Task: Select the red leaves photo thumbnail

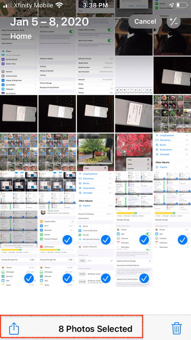Action: click(x=134, y=152)
